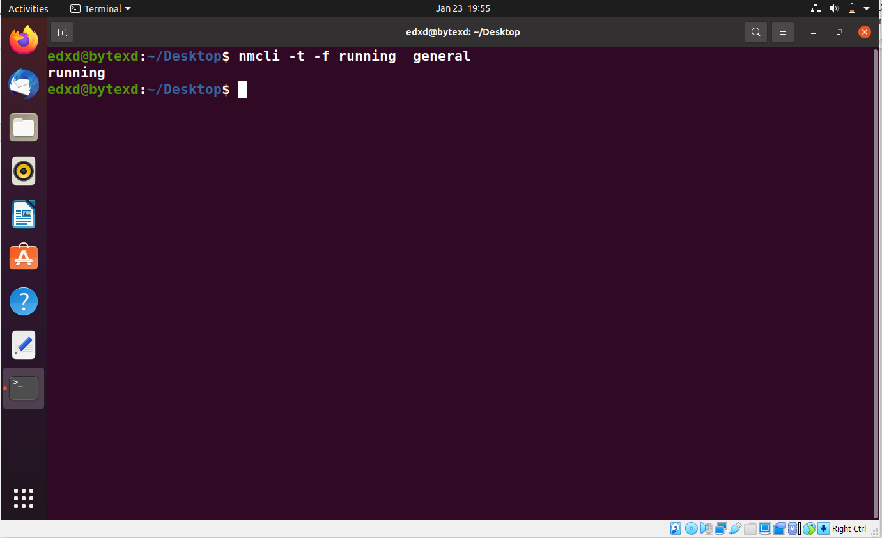Open a new terminal tab with the plus button
882x538 pixels.
click(x=61, y=31)
